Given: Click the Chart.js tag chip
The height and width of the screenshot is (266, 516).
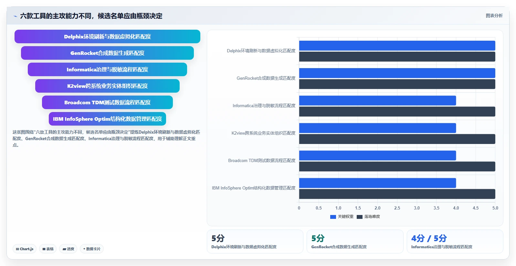Looking at the screenshot, I should [25, 249].
